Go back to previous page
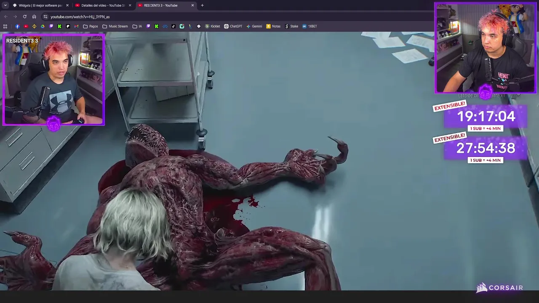This screenshot has width=539, height=303. pyautogui.click(x=6, y=17)
